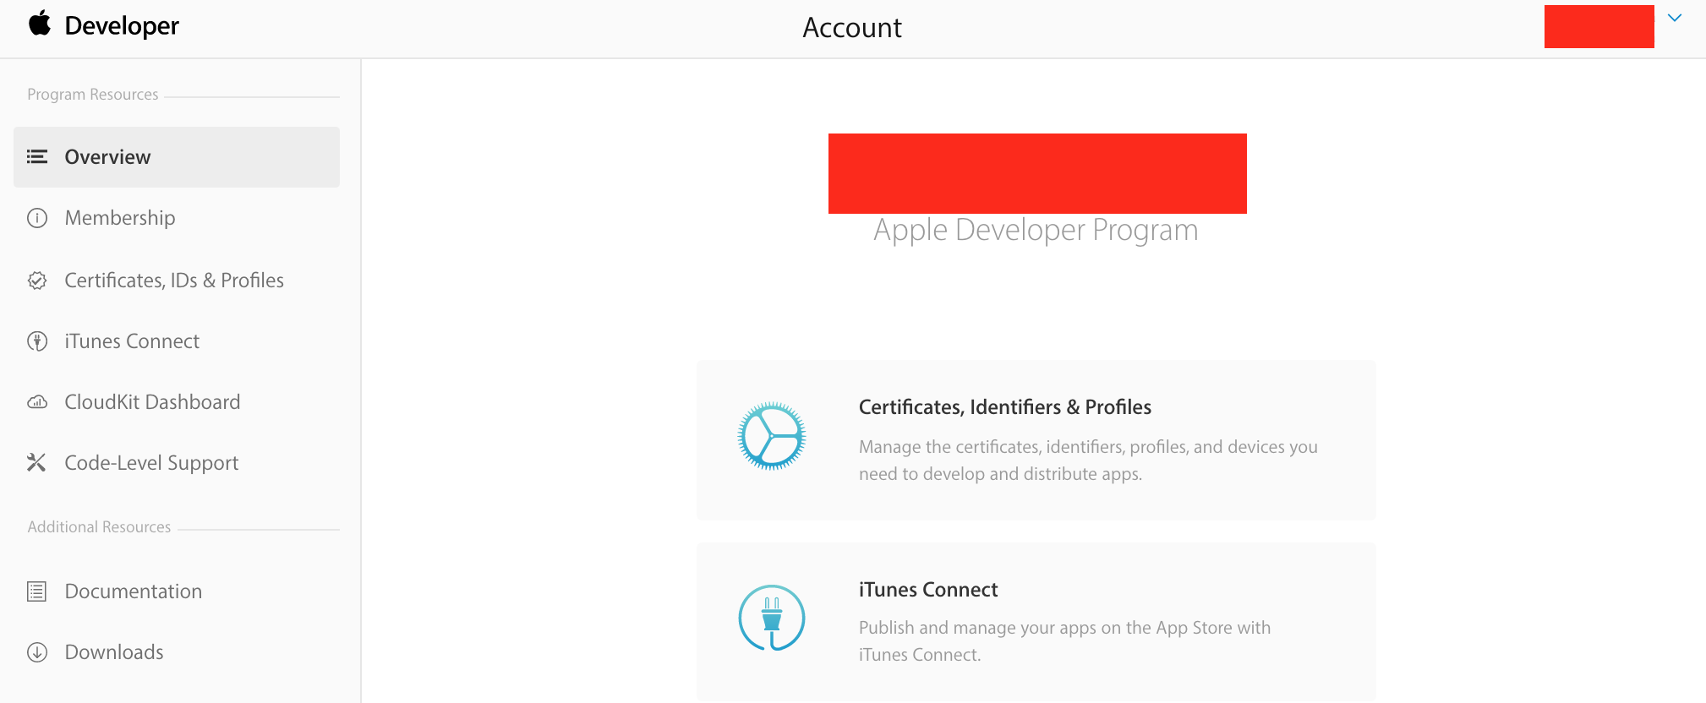Image resolution: width=1706 pixels, height=703 pixels.
Task: Open the Membership section
Action: click(119, 218)
